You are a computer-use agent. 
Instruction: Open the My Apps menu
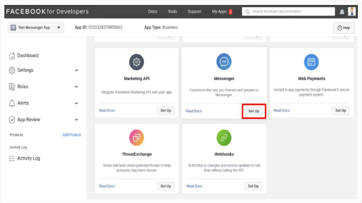[x=219, y=11]
